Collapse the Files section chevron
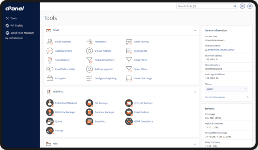 (195, 144)
